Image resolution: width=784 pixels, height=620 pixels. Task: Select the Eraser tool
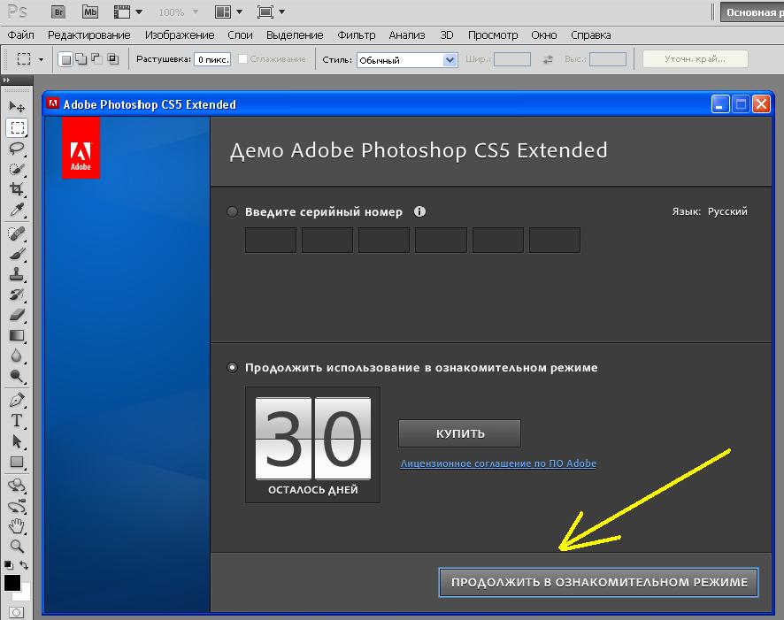17,315
